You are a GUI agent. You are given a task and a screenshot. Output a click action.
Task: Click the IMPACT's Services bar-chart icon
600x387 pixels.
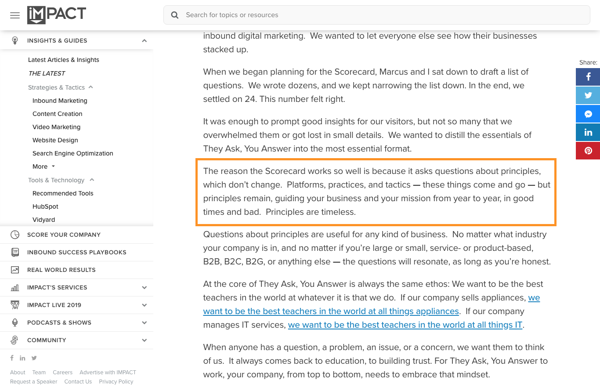(15, 288)
